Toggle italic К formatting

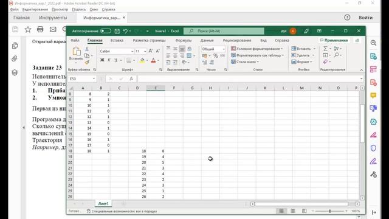click(x=109, y=60)
